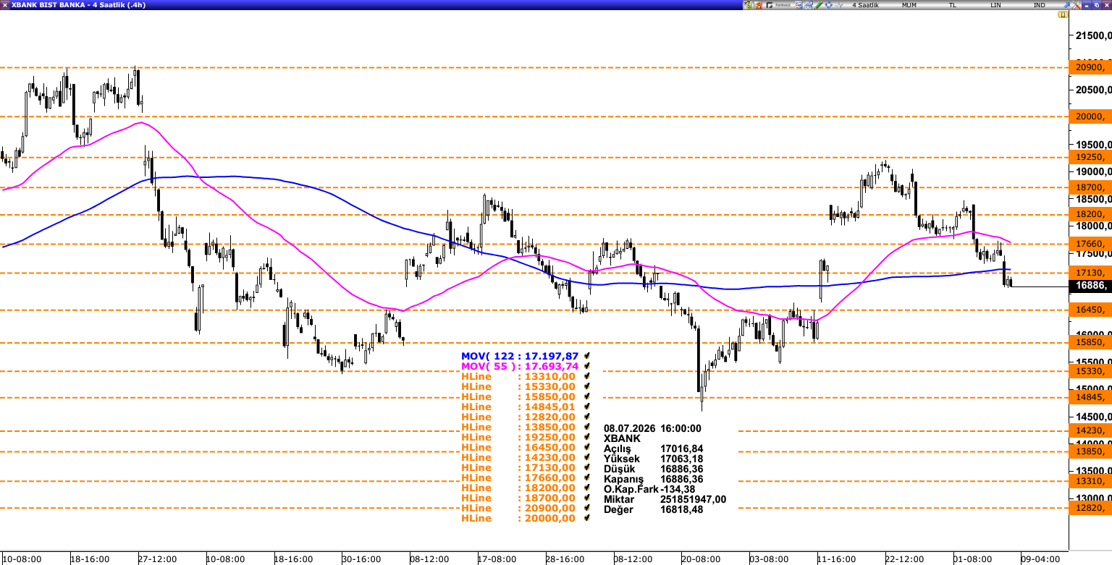Toggle the checkmark for HLine 12820,00

pos(587,417)
